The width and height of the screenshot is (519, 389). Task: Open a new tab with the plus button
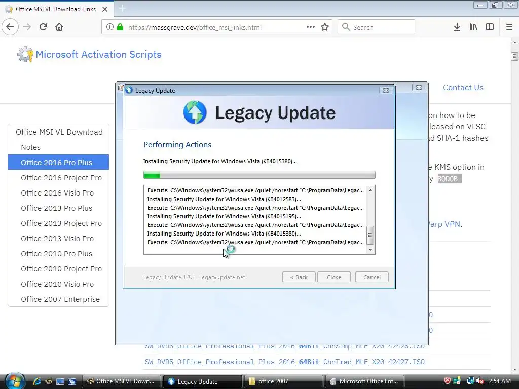(x=122, y=8)
